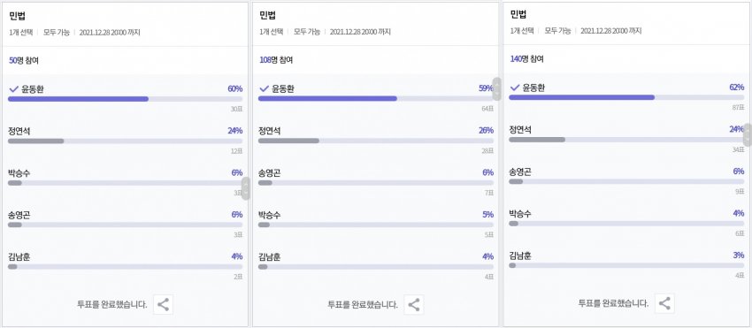Select 김남훈 option showing 2표
Viewport: 752px width, 328px height.
pyautogui.click(x=125, y=264)
